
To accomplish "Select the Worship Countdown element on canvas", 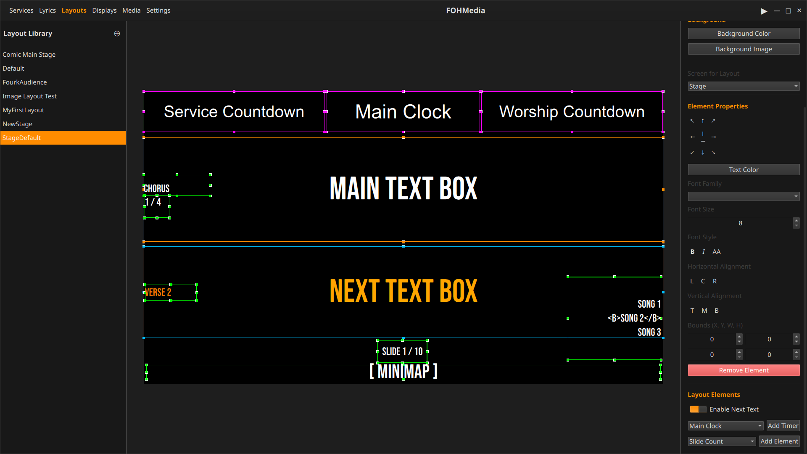I will click(x=572, y=112).
